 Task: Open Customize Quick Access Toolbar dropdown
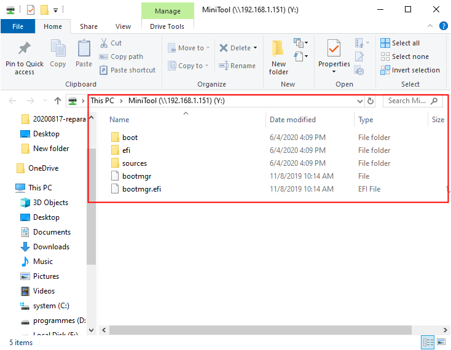pos(55,10)
